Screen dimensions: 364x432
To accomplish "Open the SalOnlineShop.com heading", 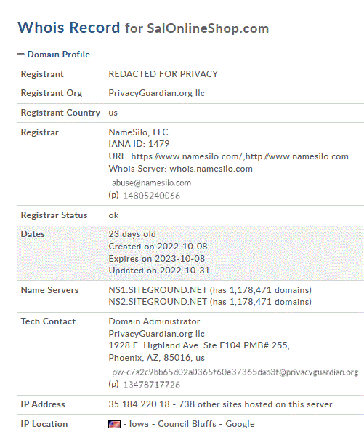I will click(208, 28).
